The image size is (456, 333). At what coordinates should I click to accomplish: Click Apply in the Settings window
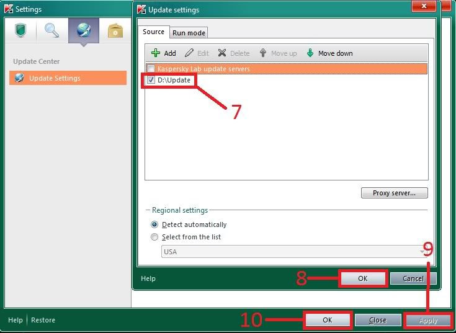(x=428, y=321)
